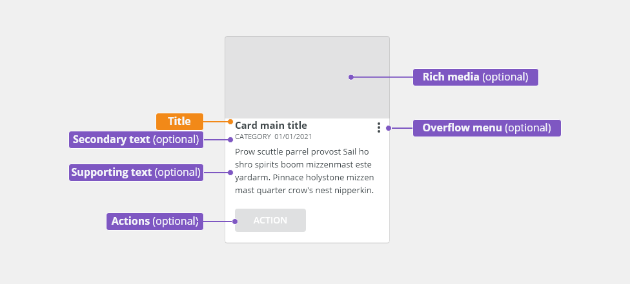Click the purple dot on rich media area
Viewport: 630px width, 284px height.
click(351, 77)
